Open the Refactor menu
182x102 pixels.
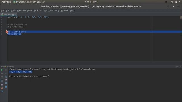point(37,11)
